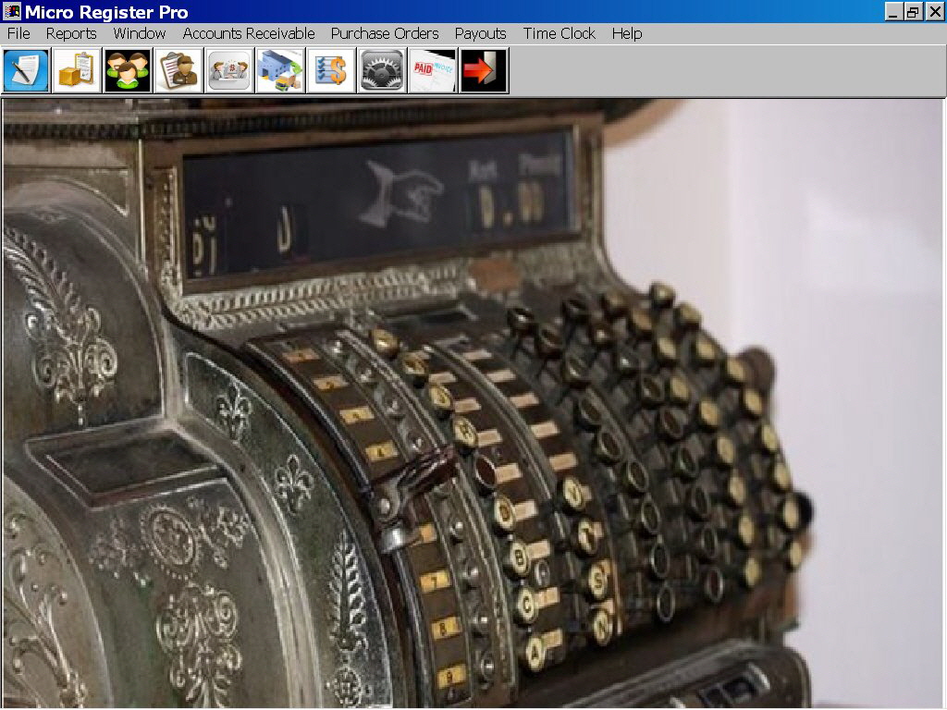The height and width of the screenshot is (710, 947).
Task: Open the Purchase Orders menu
Action: pyautogui.click(x=385, y=34)
